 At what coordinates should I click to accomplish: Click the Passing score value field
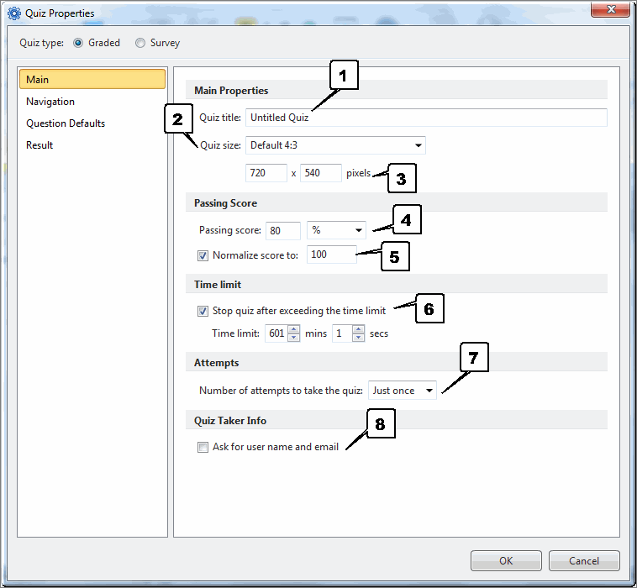[x=283, y=231]
